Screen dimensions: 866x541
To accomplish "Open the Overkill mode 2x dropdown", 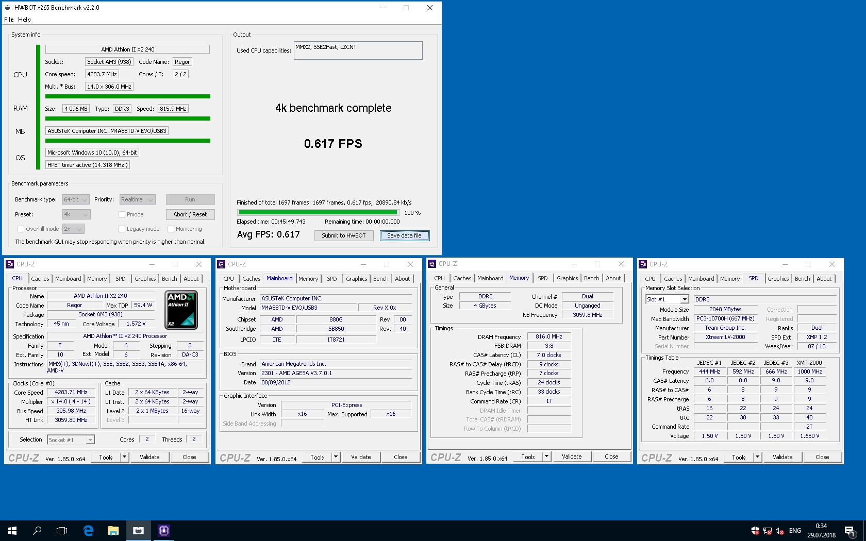I will [x=73, y=229].
